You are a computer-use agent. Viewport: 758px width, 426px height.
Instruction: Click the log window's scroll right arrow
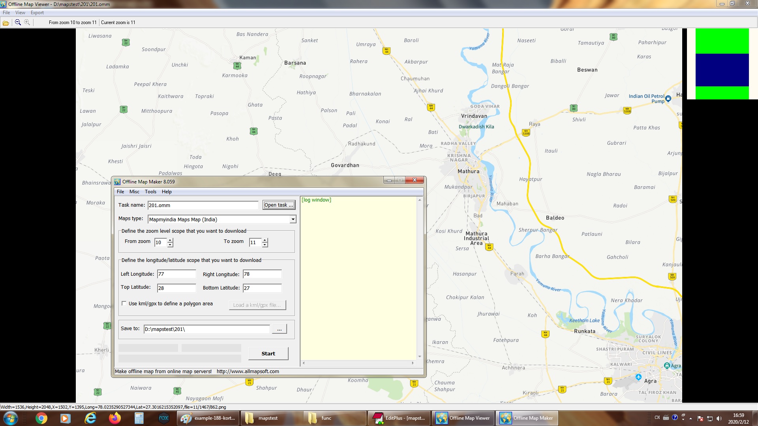(x=413, y=363)
